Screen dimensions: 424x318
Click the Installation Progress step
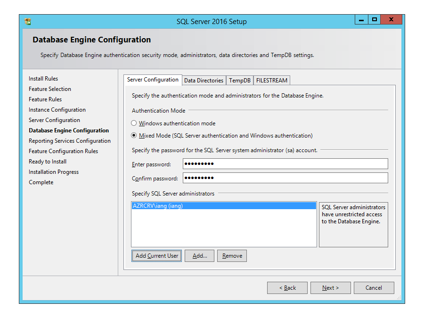[x=54, y=172]
